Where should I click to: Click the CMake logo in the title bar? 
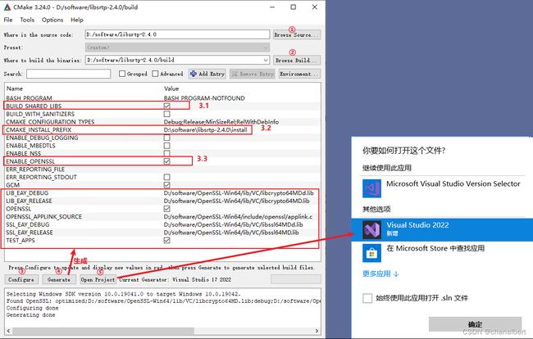tap(7, 7)
